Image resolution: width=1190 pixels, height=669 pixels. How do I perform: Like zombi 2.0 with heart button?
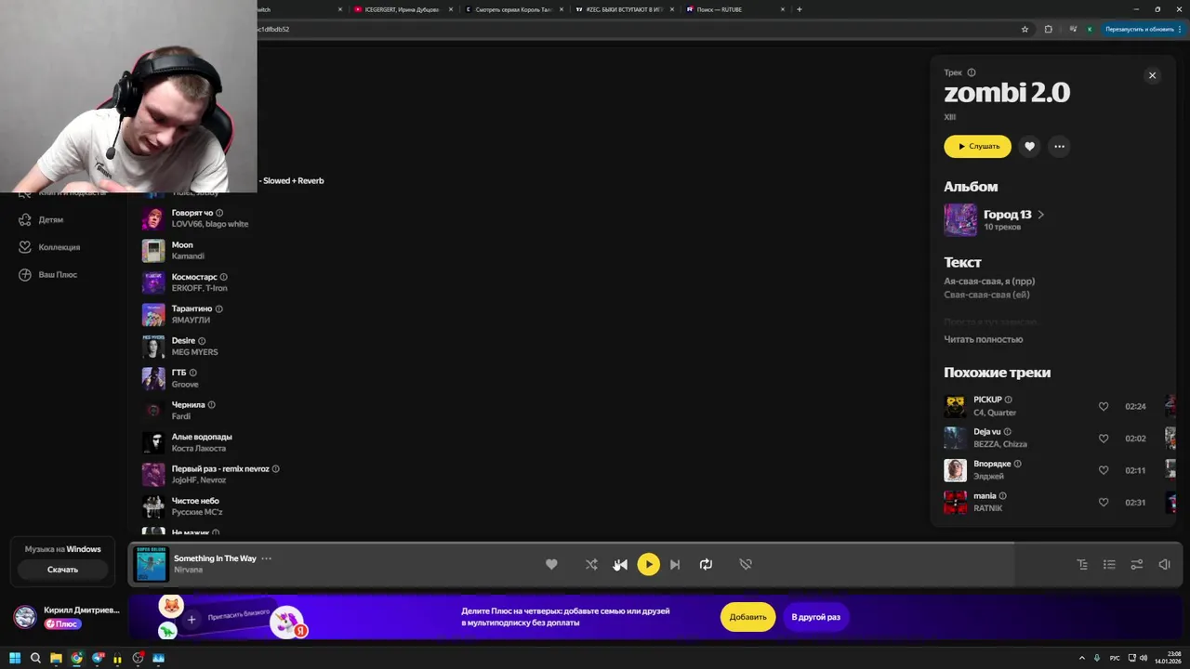coord(1029,146)
